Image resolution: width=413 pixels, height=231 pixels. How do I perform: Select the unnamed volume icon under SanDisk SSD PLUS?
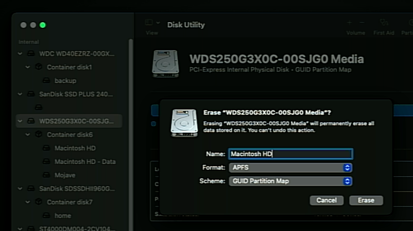39,108
